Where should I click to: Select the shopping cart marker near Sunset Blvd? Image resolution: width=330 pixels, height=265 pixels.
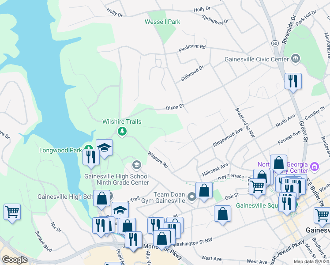tap(12, 212)
